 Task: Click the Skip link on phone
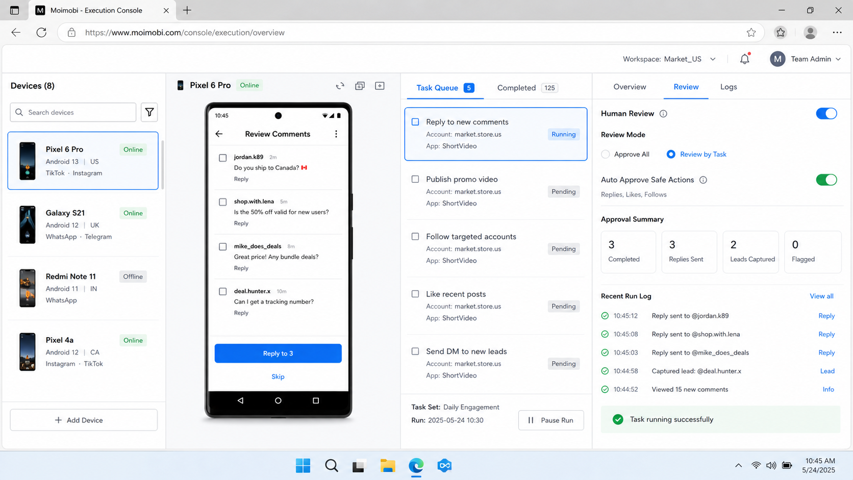[278, 376]
